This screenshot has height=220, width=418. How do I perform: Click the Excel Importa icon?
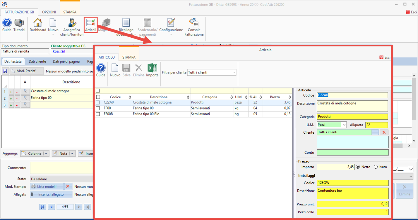click(x=152, y=70)
